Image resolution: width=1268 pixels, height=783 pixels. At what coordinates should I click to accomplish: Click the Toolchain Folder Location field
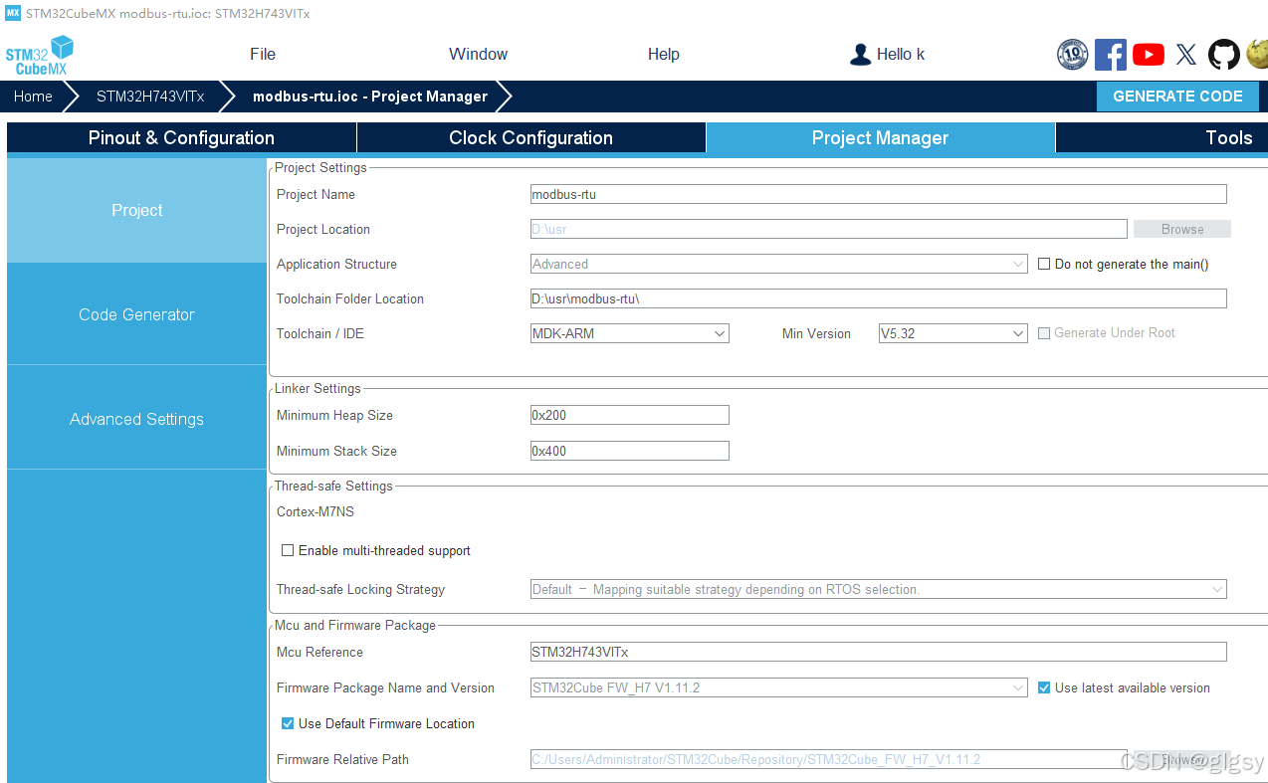[x=878, y=298]
